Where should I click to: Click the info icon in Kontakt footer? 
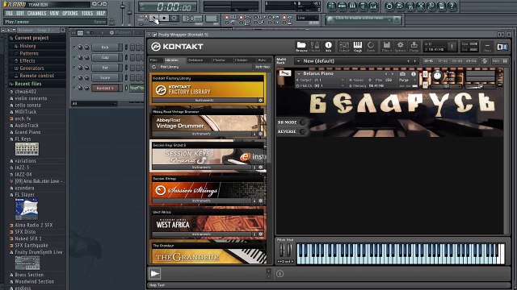tap(280, 274)
